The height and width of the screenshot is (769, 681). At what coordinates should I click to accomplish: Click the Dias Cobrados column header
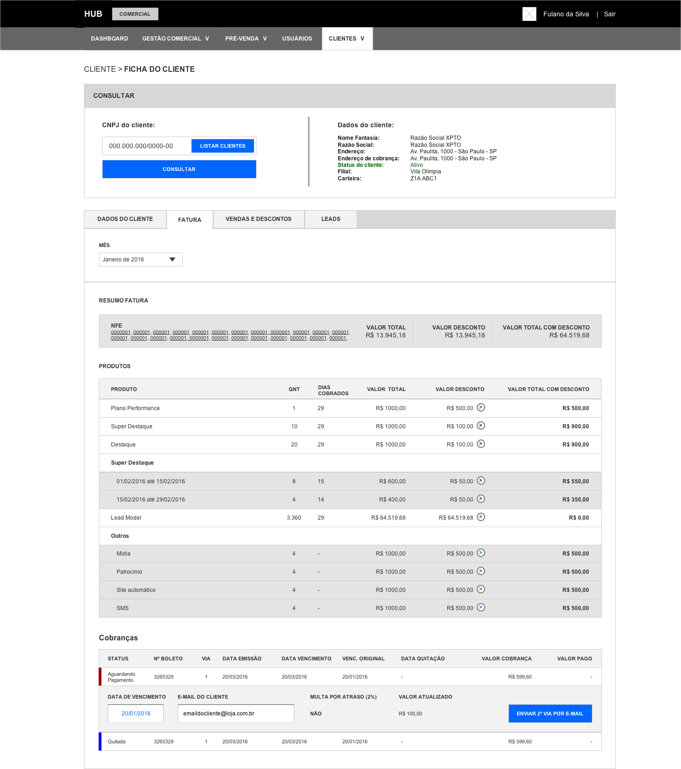click(x=333, y=391)
